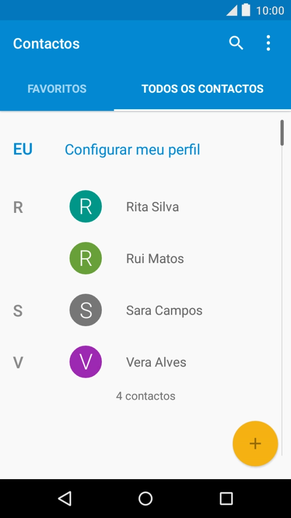Switch to the FAVORITOS tab
The image size is (291, 518).
(57, 89)
